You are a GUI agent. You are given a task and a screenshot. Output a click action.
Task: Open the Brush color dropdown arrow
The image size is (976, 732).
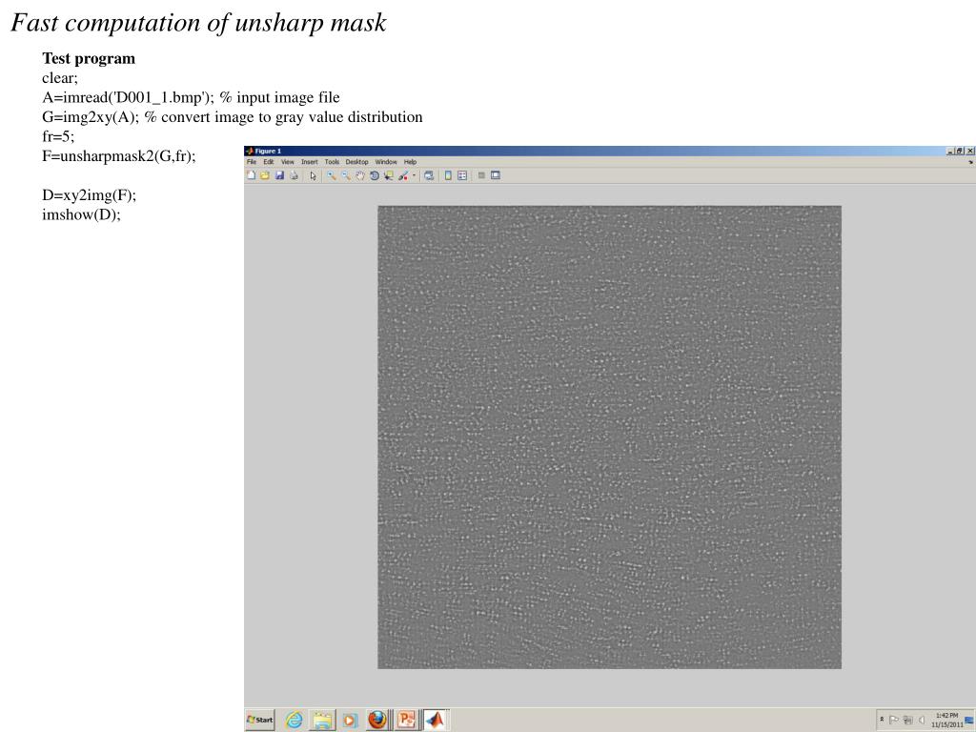[414, 175]
